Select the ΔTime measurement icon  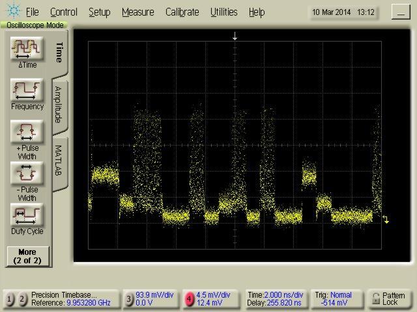(27, 49)
